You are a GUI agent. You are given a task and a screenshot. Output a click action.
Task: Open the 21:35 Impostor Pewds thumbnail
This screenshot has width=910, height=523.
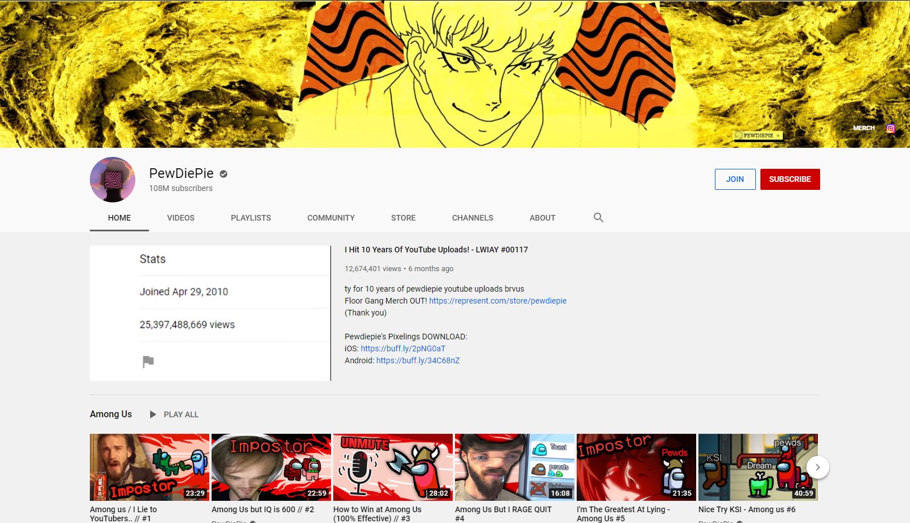636,467
